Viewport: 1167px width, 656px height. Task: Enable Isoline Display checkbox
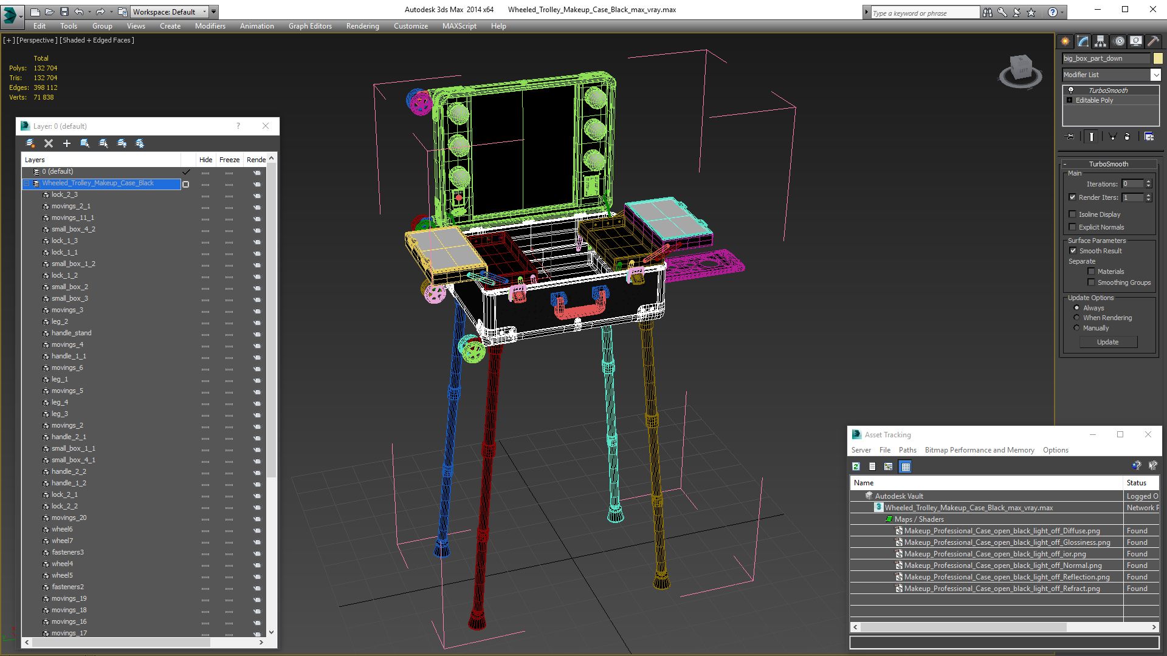(x=1073, y=214)
